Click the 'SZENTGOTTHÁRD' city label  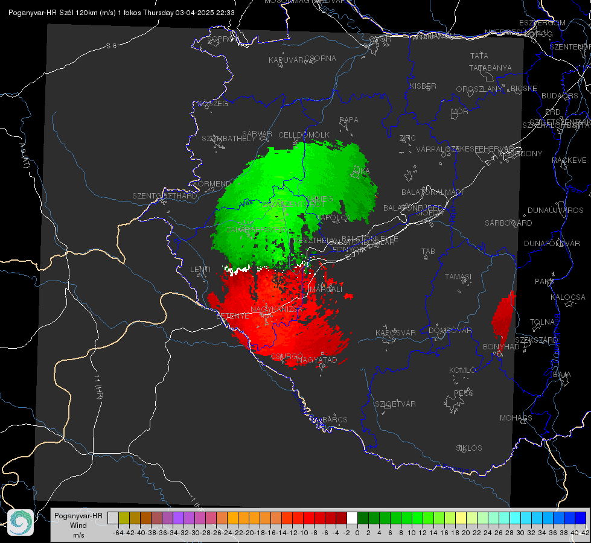point(165,196)
